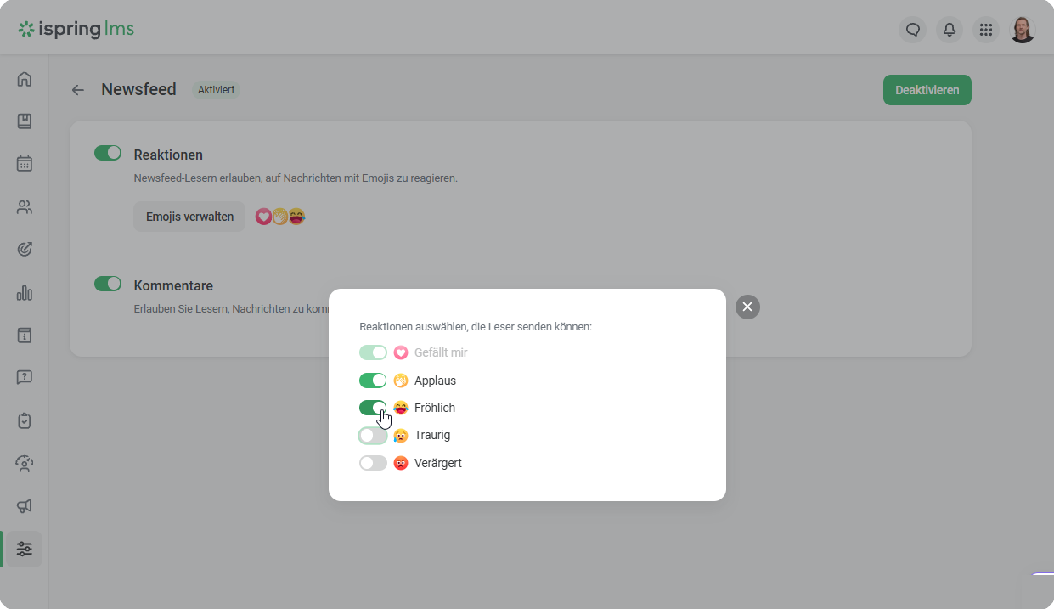Viewport: 1054px width, 609px height.
Task: Open the apps grid icon
Action: [x=986, y=30]
